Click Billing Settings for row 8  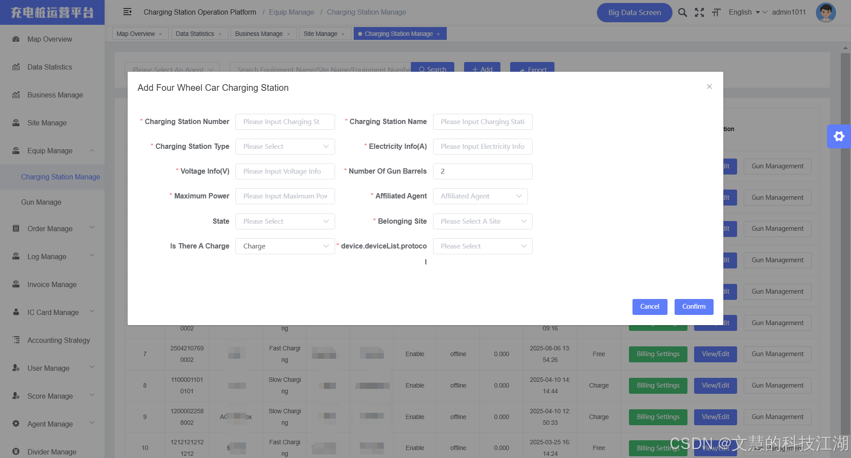(658, 386)
